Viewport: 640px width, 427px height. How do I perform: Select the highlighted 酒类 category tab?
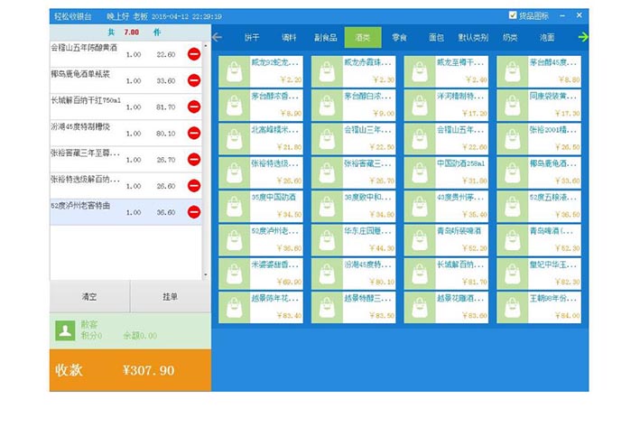click(363, 38)
